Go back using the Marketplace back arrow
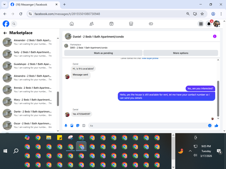Image resolution: width=226 pixels, height=169 pixels. (5, 33)
